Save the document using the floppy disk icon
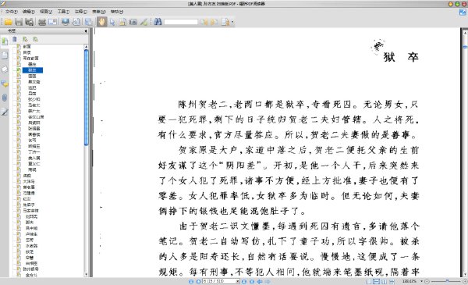468x285 pixels. pos(19,22)
